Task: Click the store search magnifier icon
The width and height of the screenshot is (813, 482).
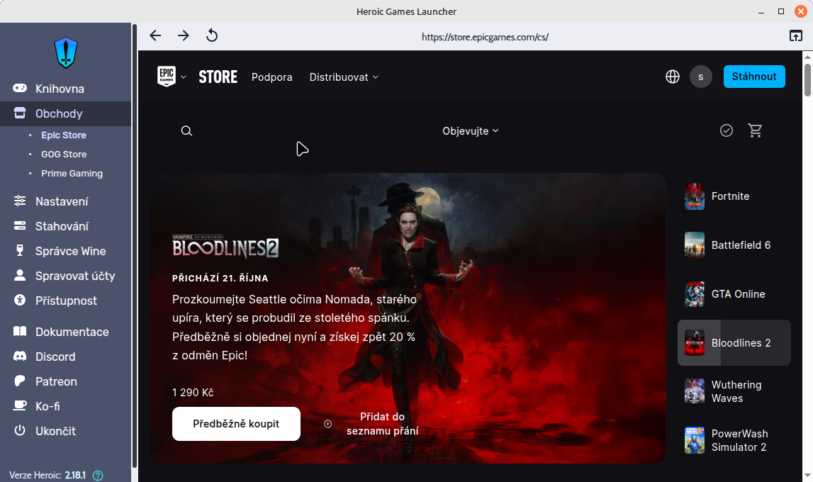Action: [x=186, y=130]
